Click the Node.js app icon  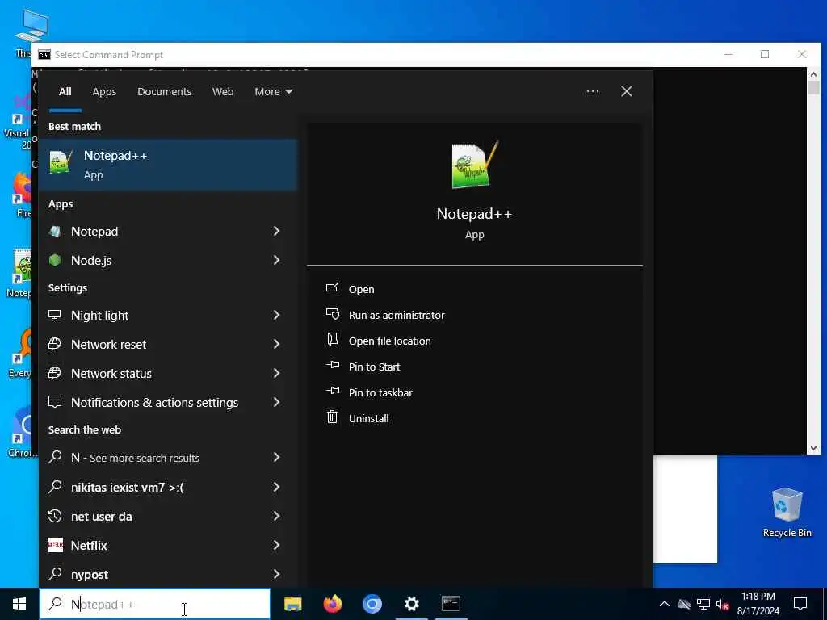[x=55, y=260]
